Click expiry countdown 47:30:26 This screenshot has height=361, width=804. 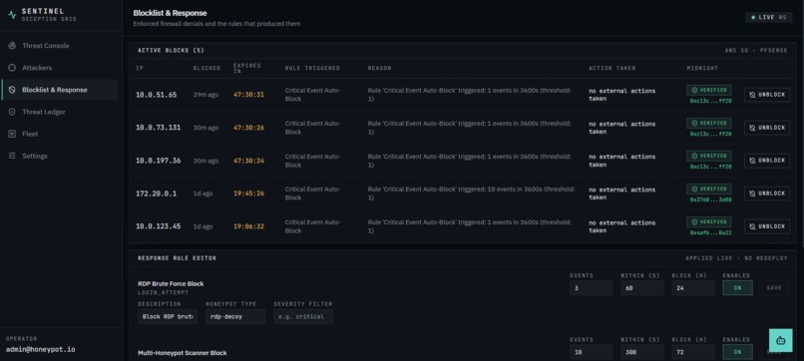click(x=248, y=128)
